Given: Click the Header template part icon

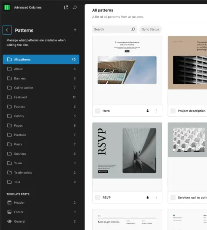Looking at the screenshot, I should click(9, 202).
